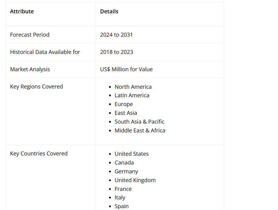Click Middle East & Africa entry
This screenshot has height=210, width=278.
click(x=140, y=131)
